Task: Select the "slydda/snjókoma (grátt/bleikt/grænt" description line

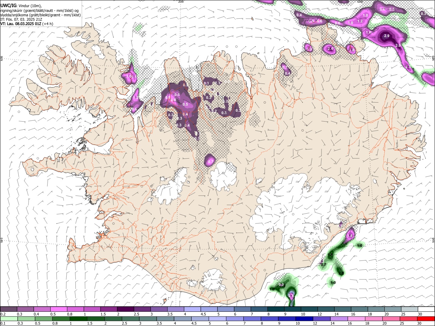Action: [x=40, y=15]
